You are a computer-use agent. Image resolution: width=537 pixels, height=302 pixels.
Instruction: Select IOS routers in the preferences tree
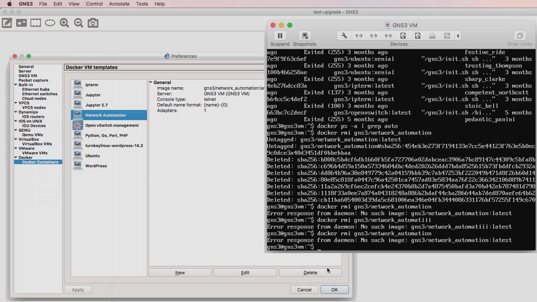pos(33,117)
